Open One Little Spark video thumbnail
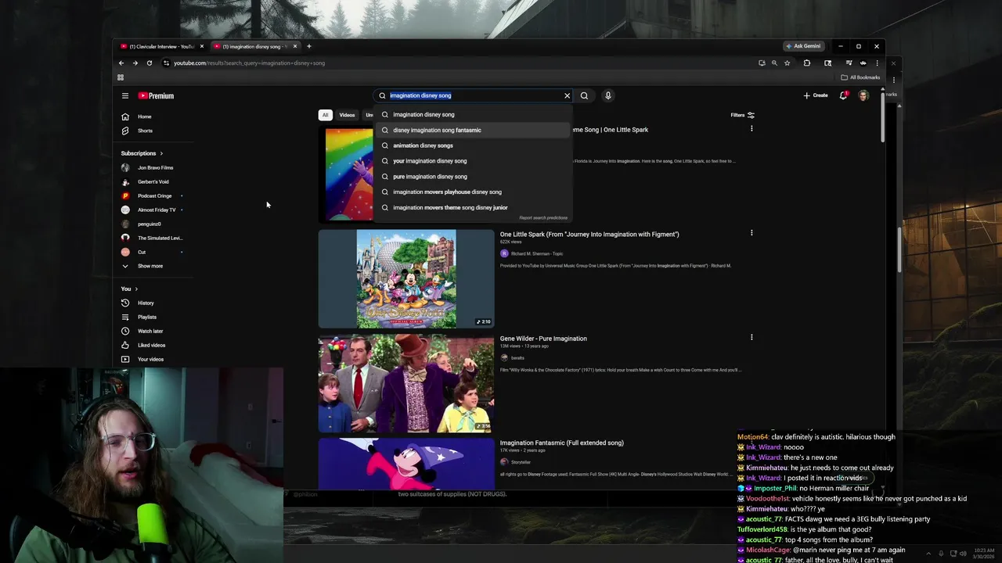This screenshot has height=563, width=1002. (405, 278)
